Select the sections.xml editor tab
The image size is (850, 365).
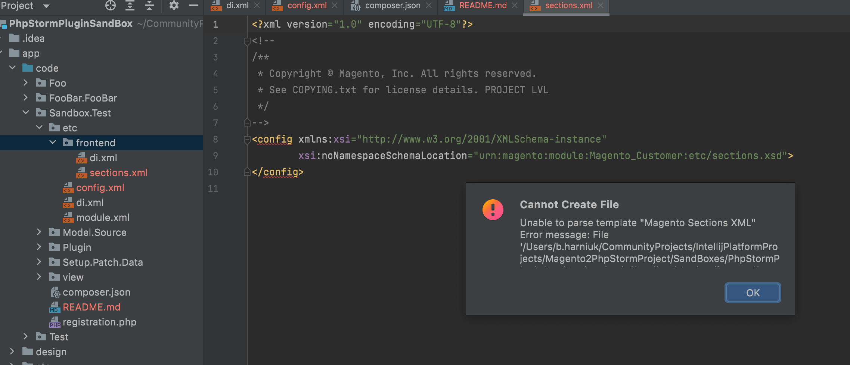(569, 6)
